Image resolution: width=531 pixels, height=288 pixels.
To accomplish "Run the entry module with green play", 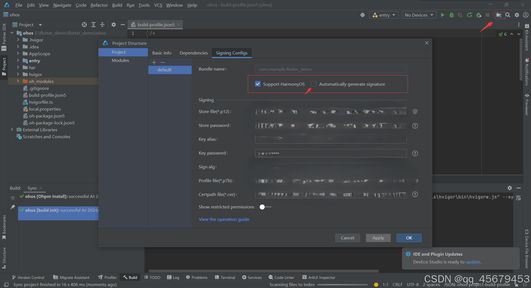I will (442, 15).
